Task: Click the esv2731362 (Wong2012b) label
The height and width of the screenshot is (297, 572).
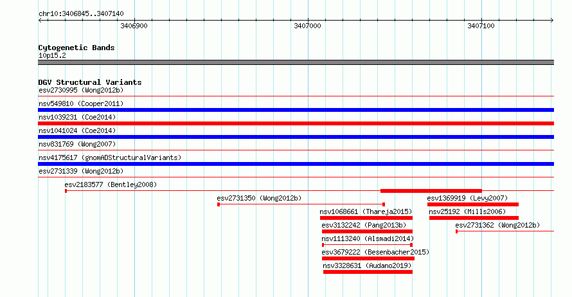Action: 497,225
